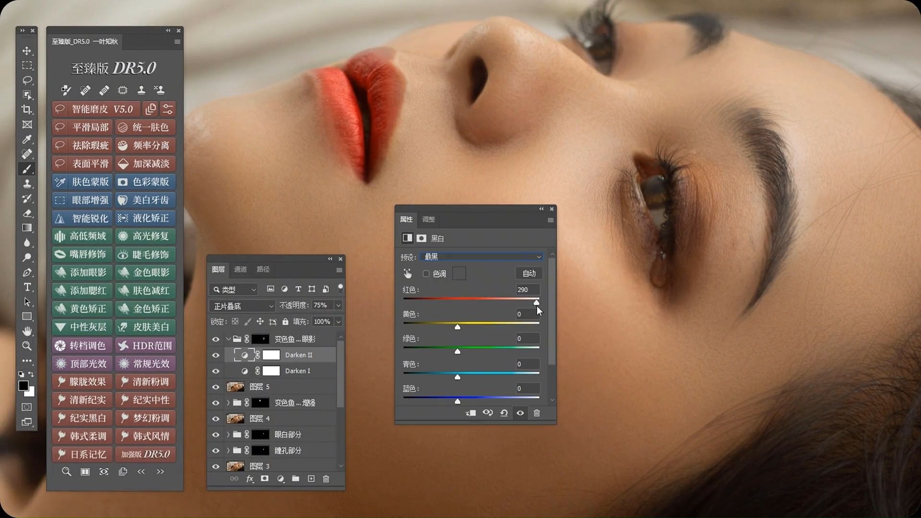Switch to the 路径 paths tab

[263, 270]
